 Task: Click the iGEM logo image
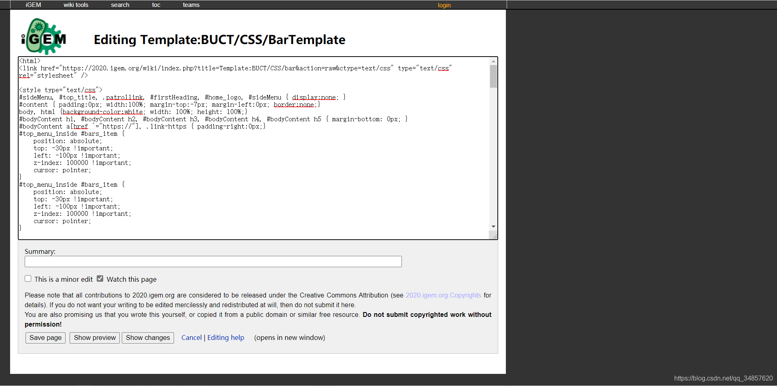(44, 36)
